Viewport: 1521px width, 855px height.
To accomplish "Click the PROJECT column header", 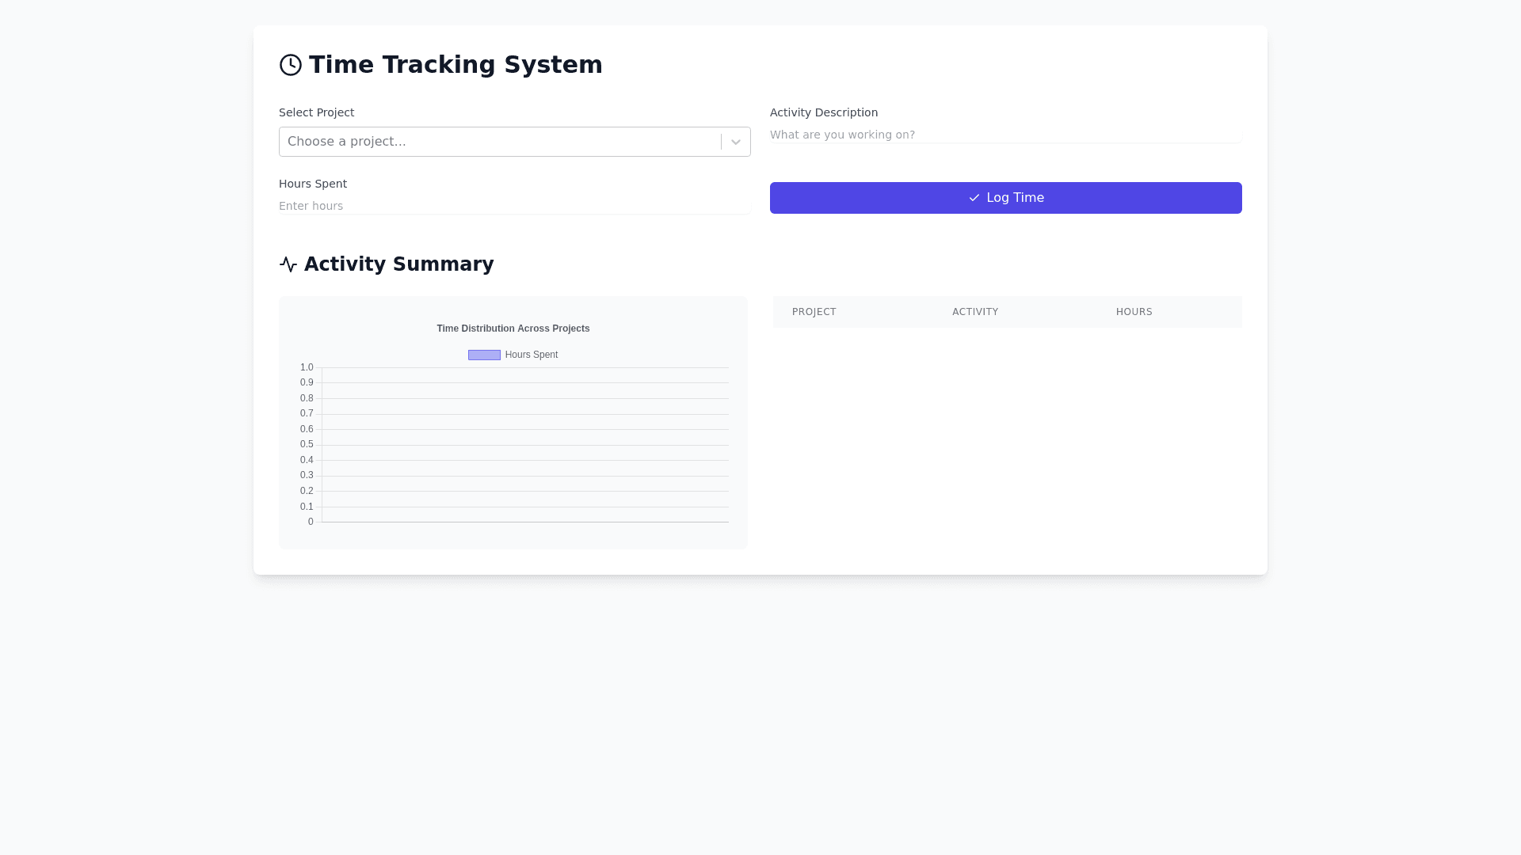I will (x=814, y=312).
